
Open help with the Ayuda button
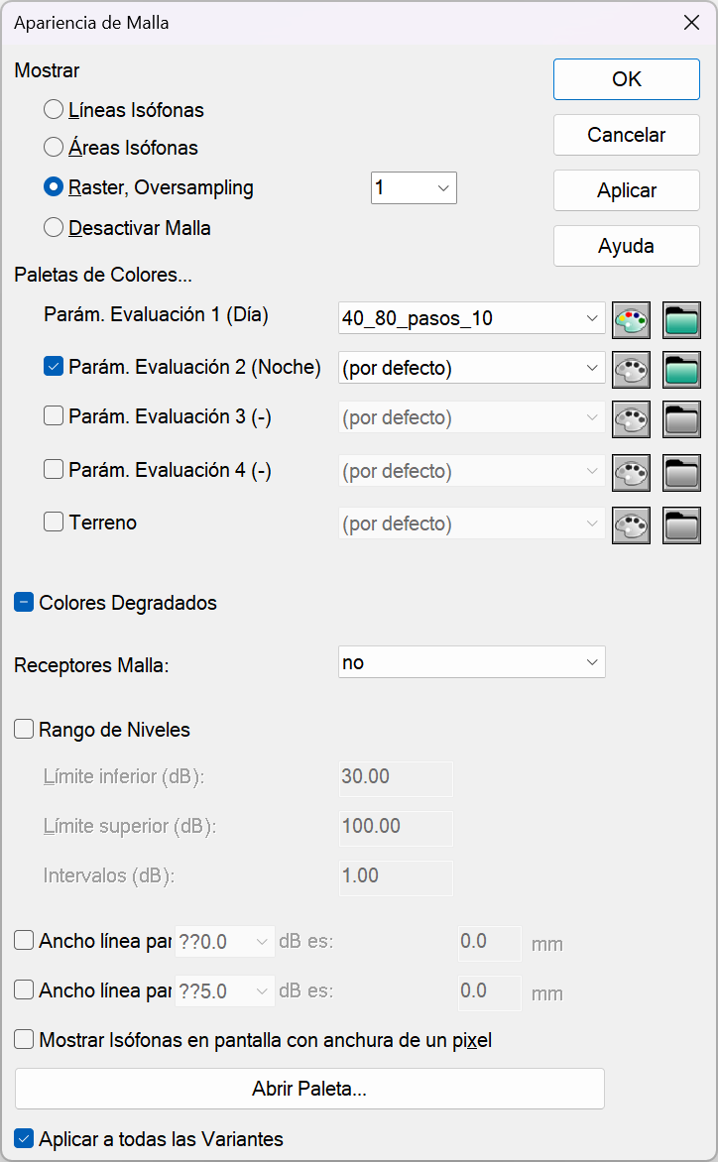click(626, 246)
